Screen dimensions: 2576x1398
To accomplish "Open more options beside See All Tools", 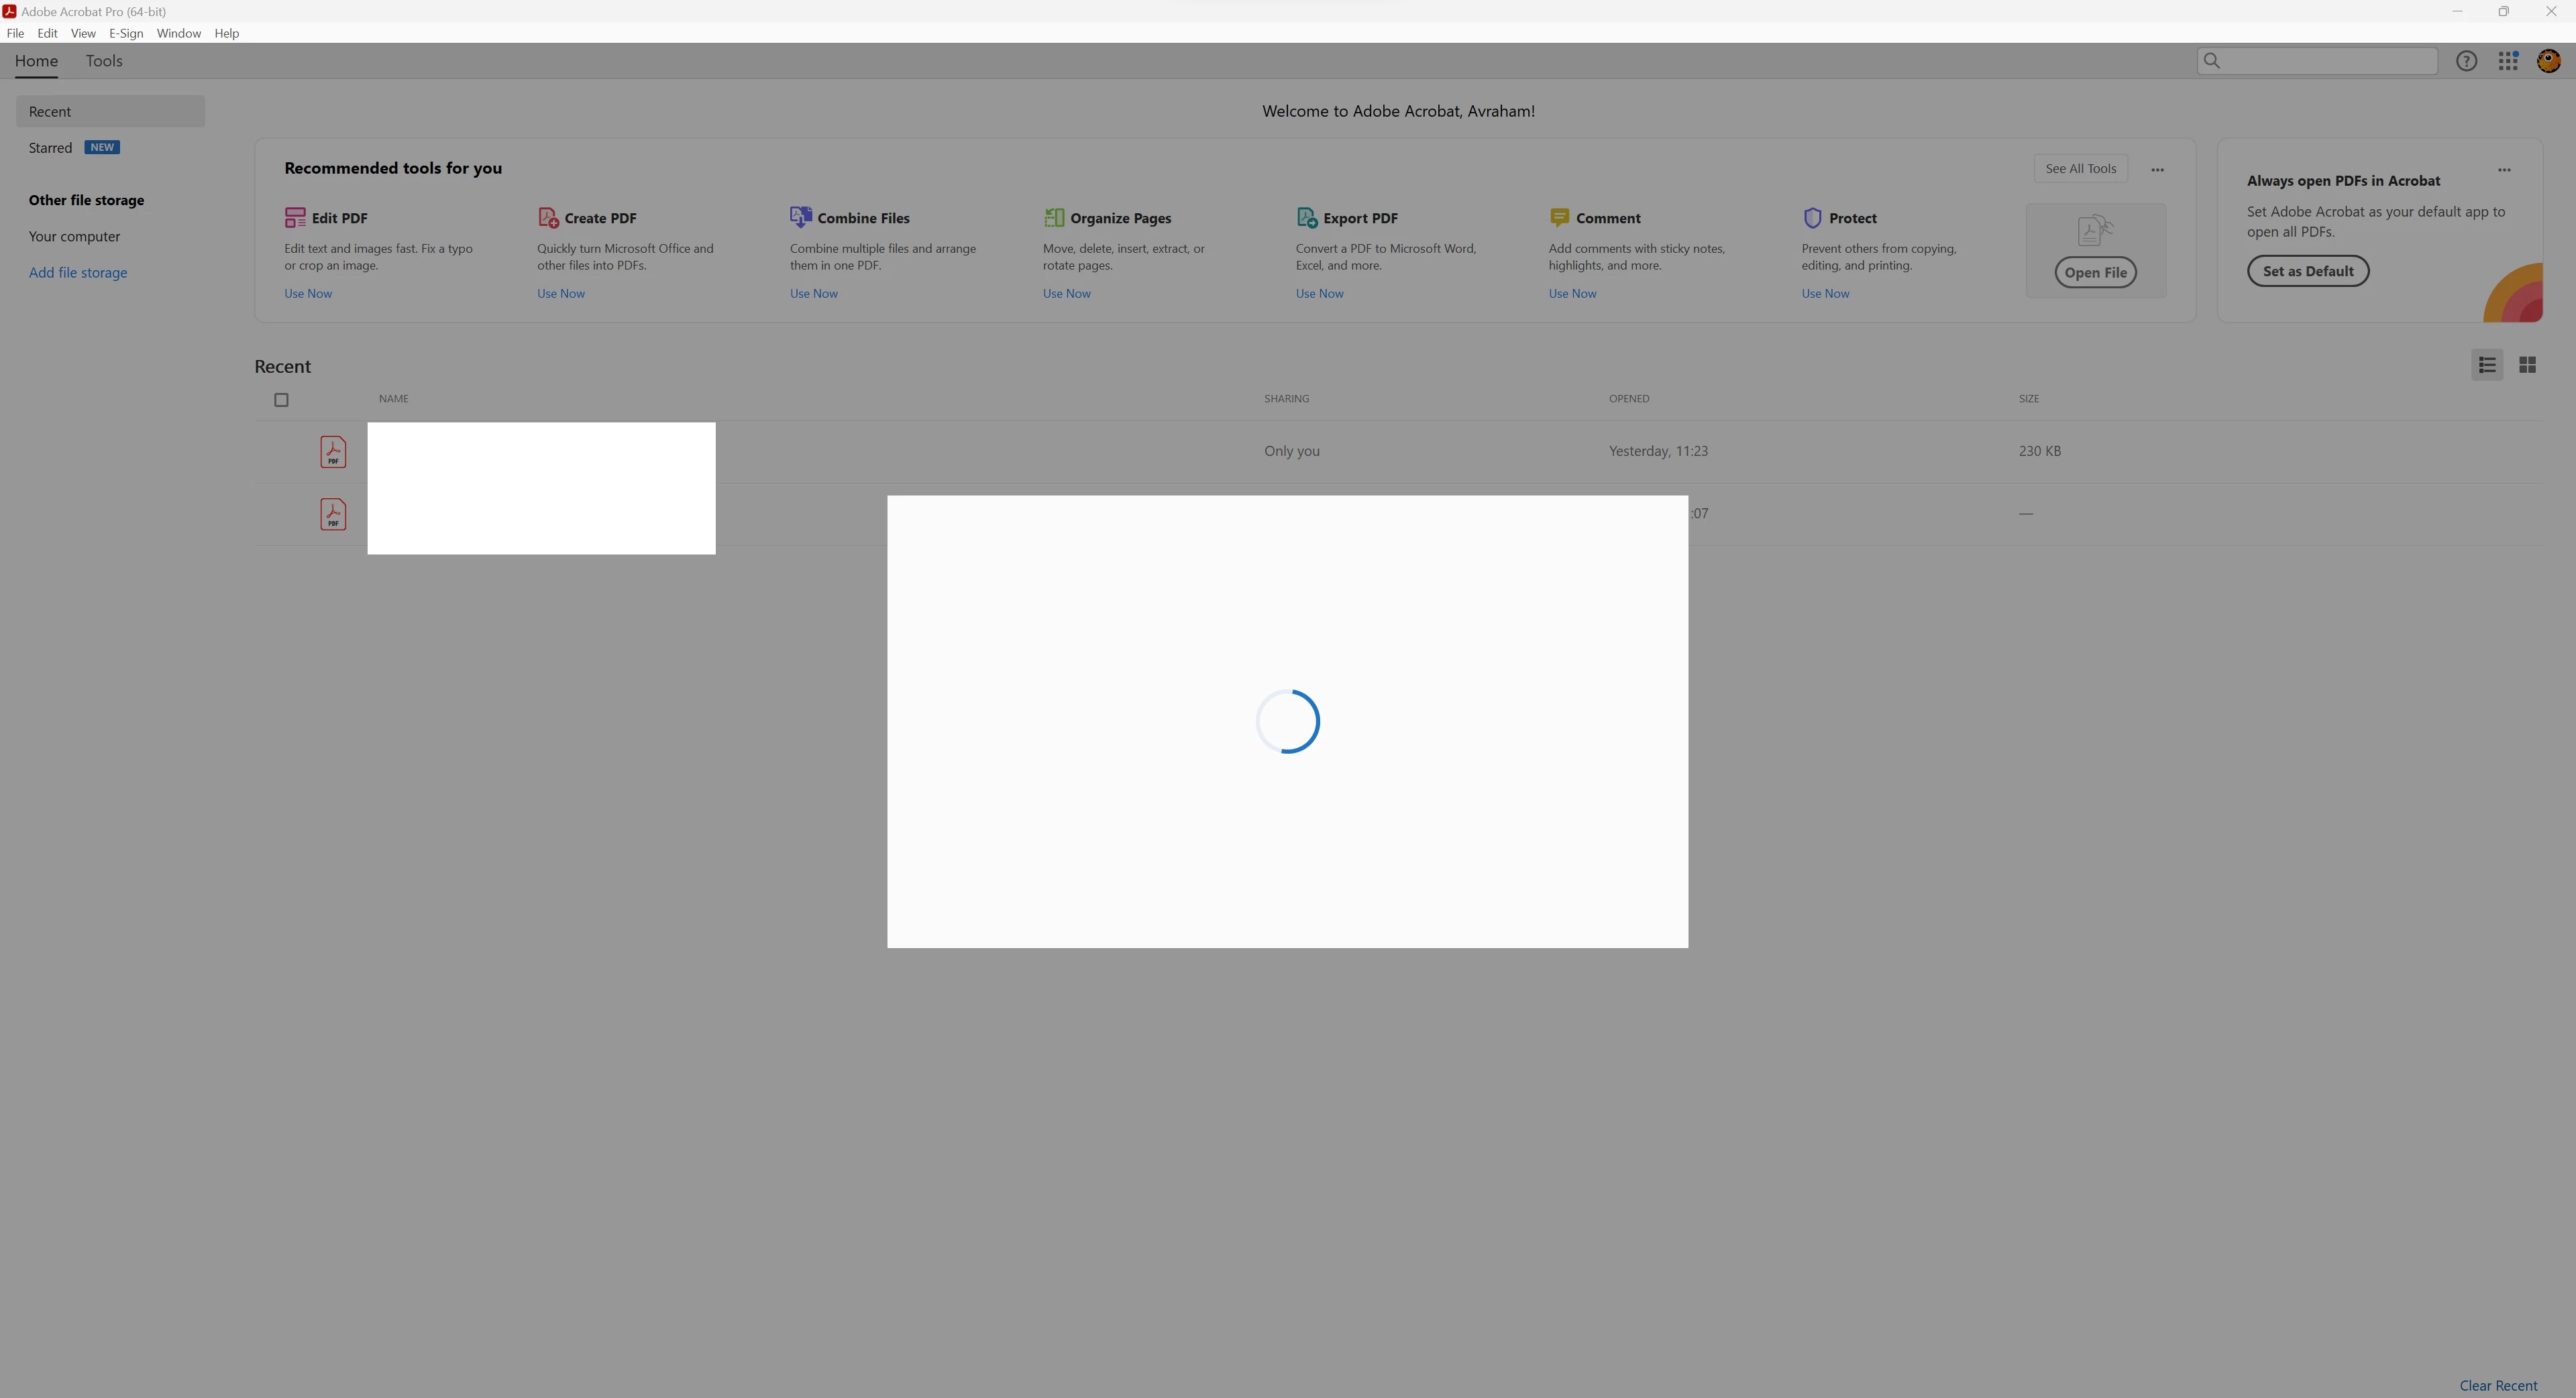I will pos(2157,170).
